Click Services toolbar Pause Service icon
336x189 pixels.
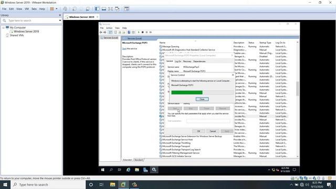point(147,32)
